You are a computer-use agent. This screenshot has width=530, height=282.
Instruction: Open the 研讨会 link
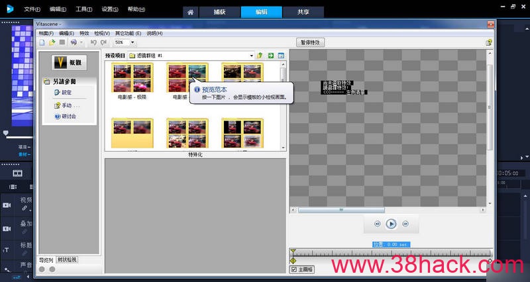[65, 117]
